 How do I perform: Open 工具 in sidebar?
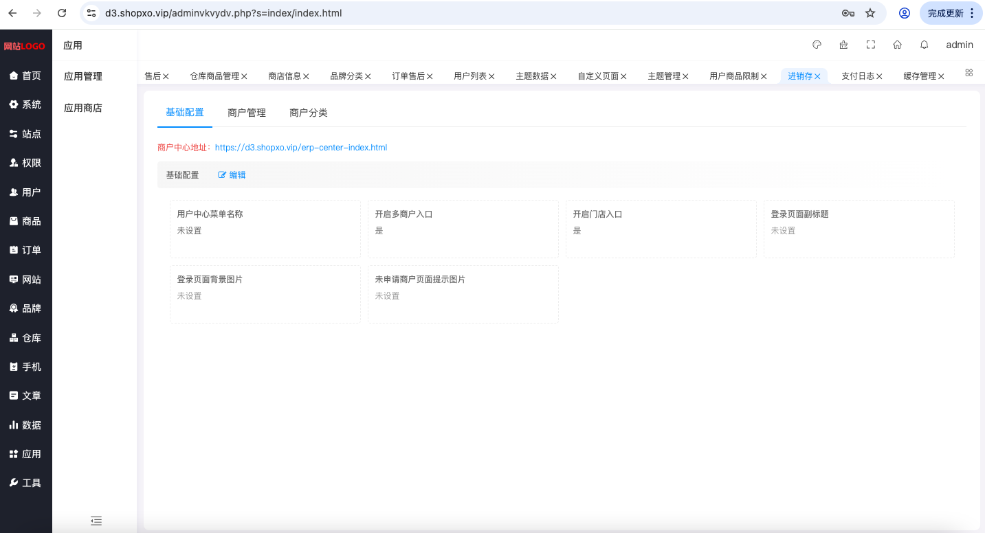click(x=26, y=483)
